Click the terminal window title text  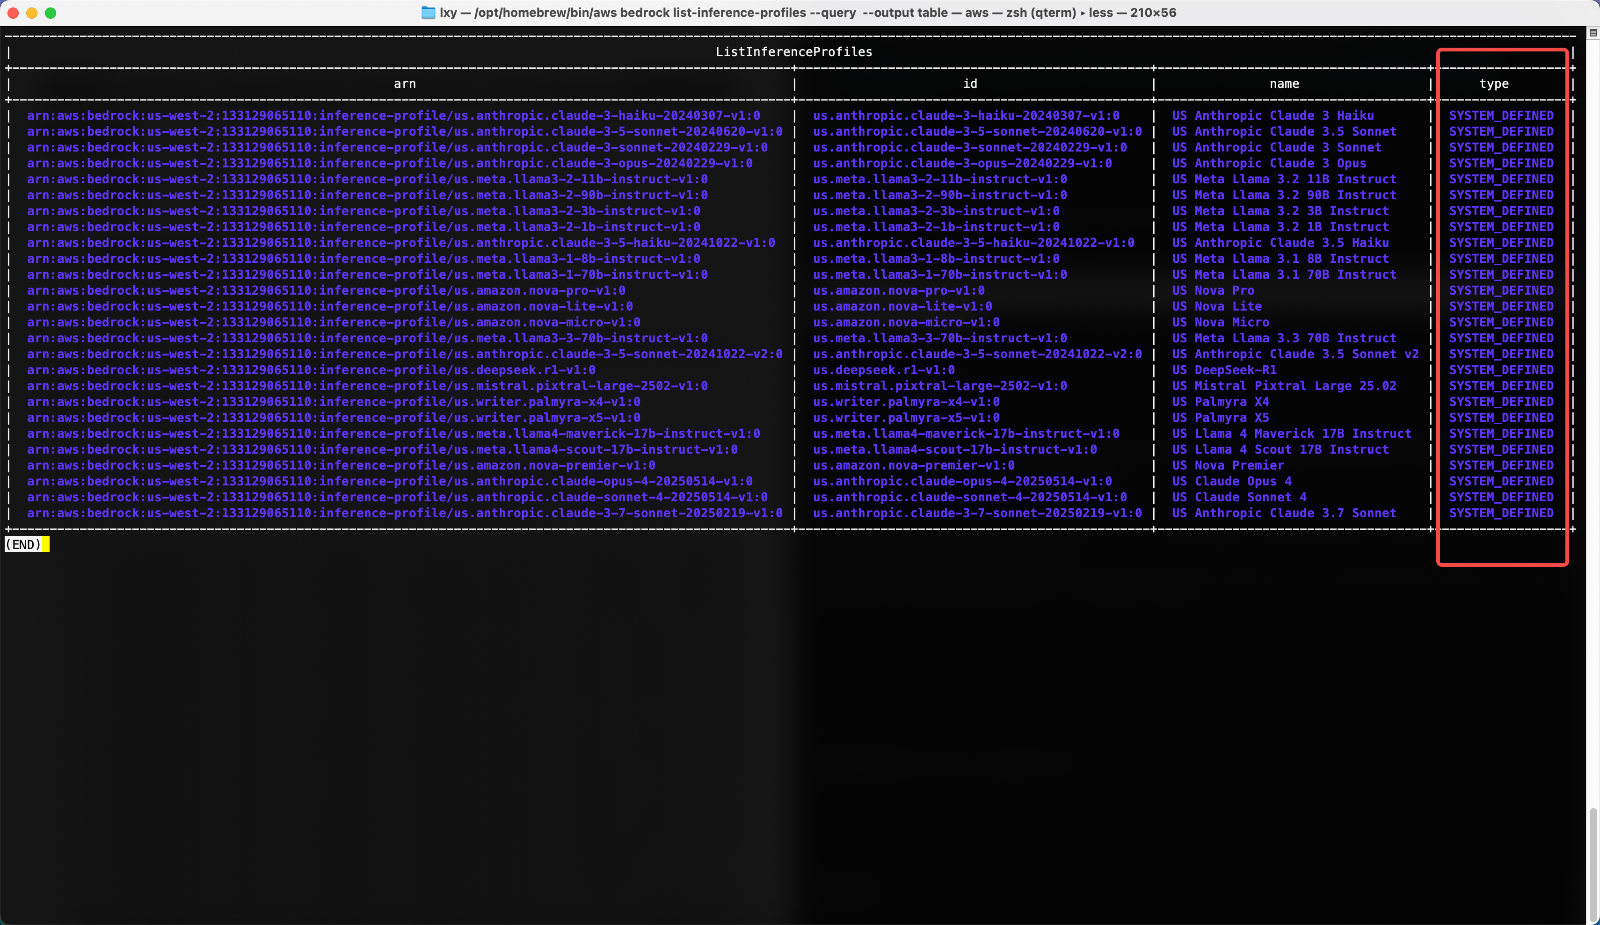click(807, 13)
